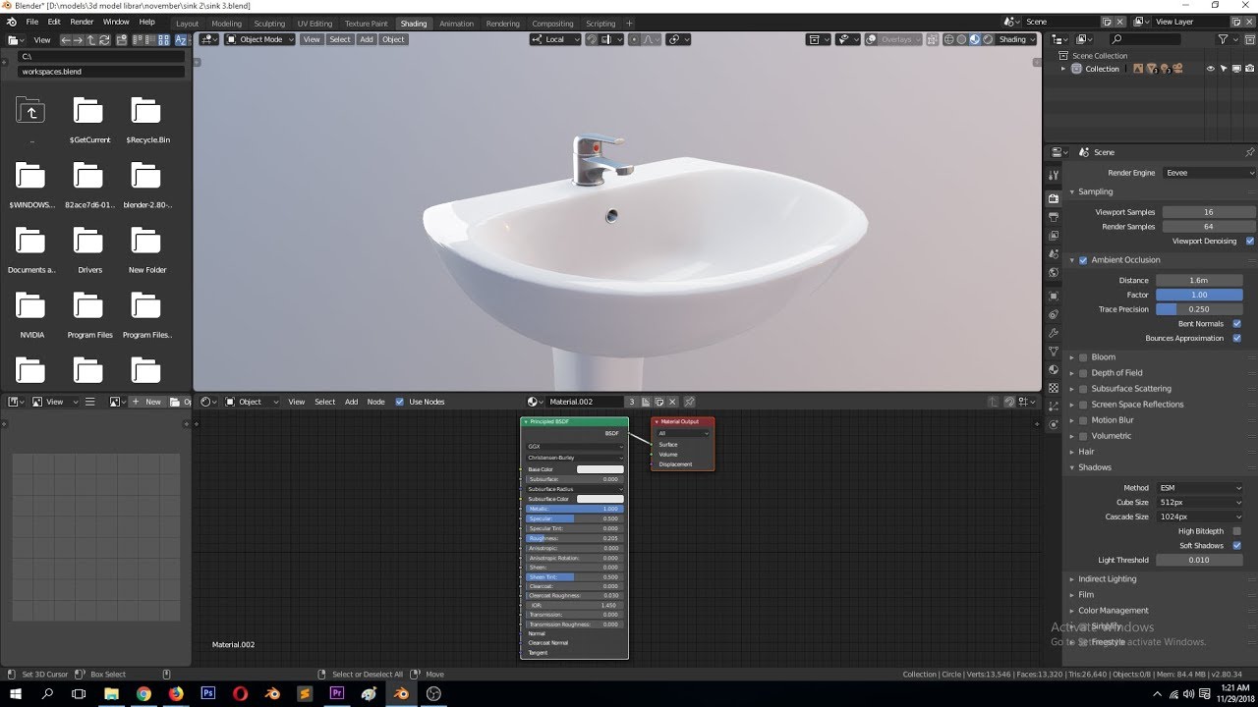Unlink Material.002 with the X icon
Image resolution: width=1258 pixels, height=707 pixels.
(x=672, y=402)
